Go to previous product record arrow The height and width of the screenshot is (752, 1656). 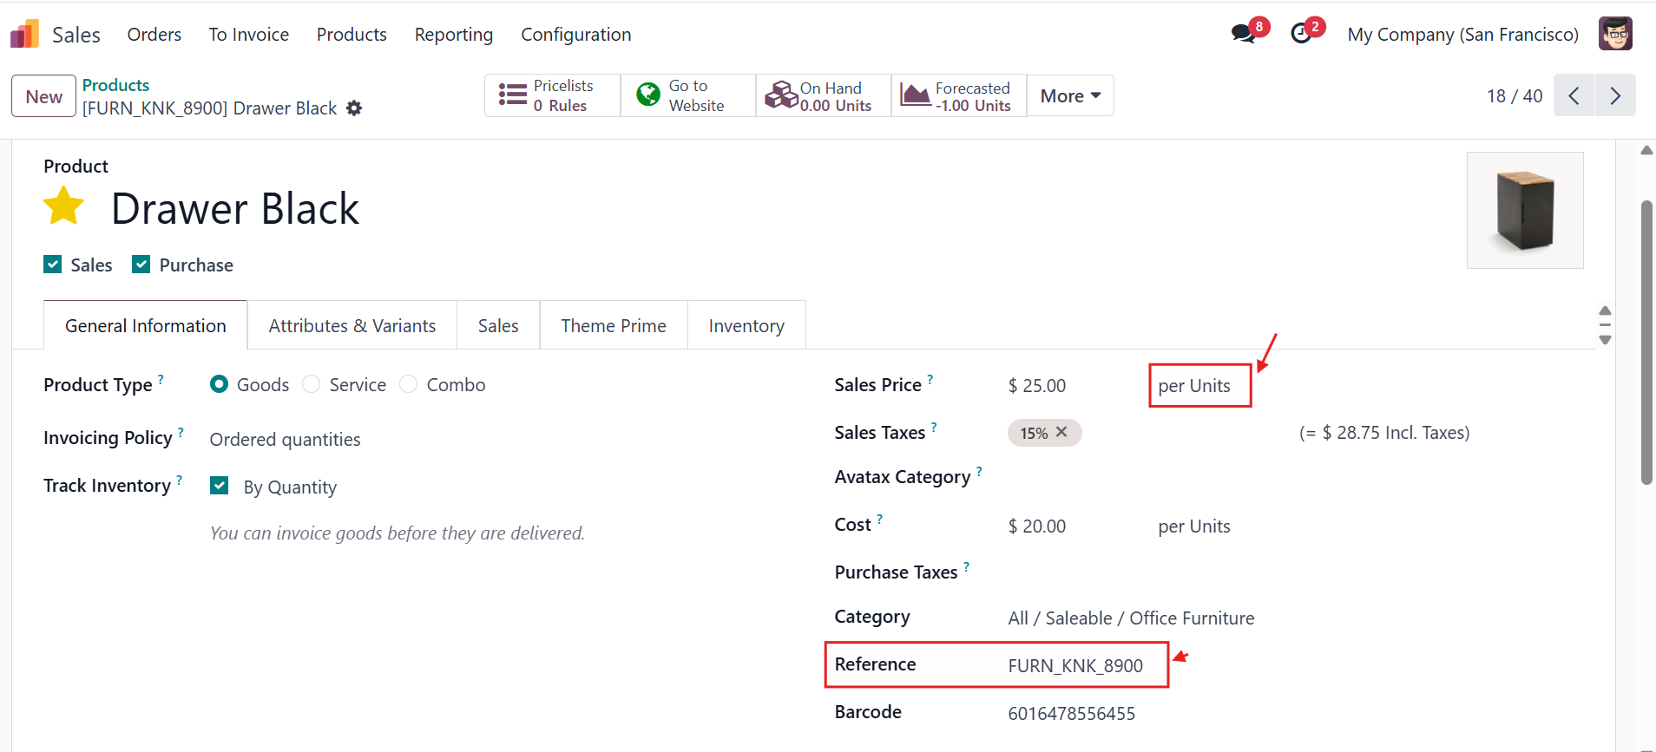click(1574, 95)
